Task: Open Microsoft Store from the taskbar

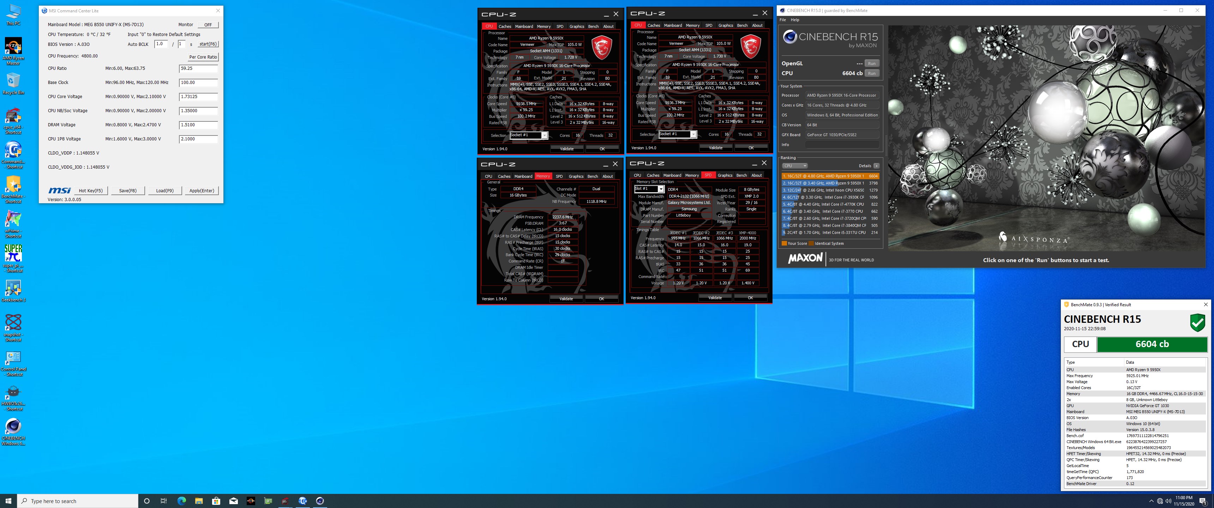Action: [x=216, y=501]
